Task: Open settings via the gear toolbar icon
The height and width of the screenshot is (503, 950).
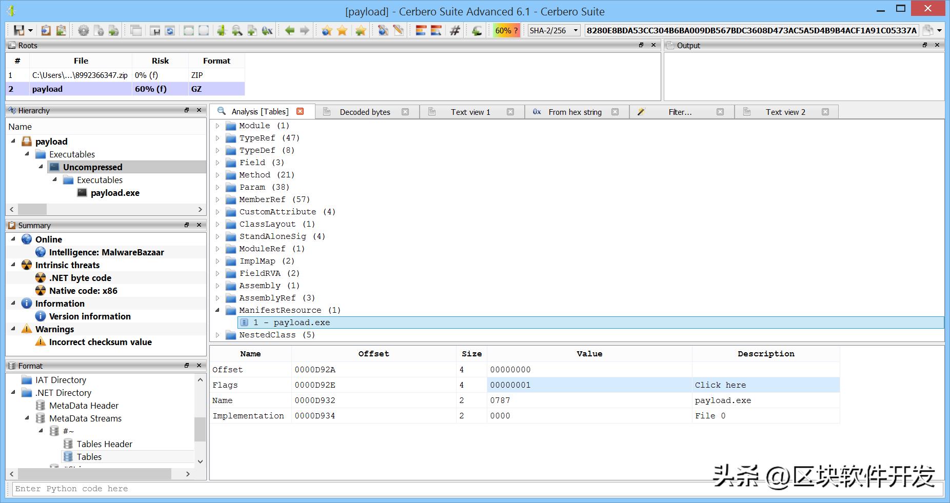Action: (83, 31)
